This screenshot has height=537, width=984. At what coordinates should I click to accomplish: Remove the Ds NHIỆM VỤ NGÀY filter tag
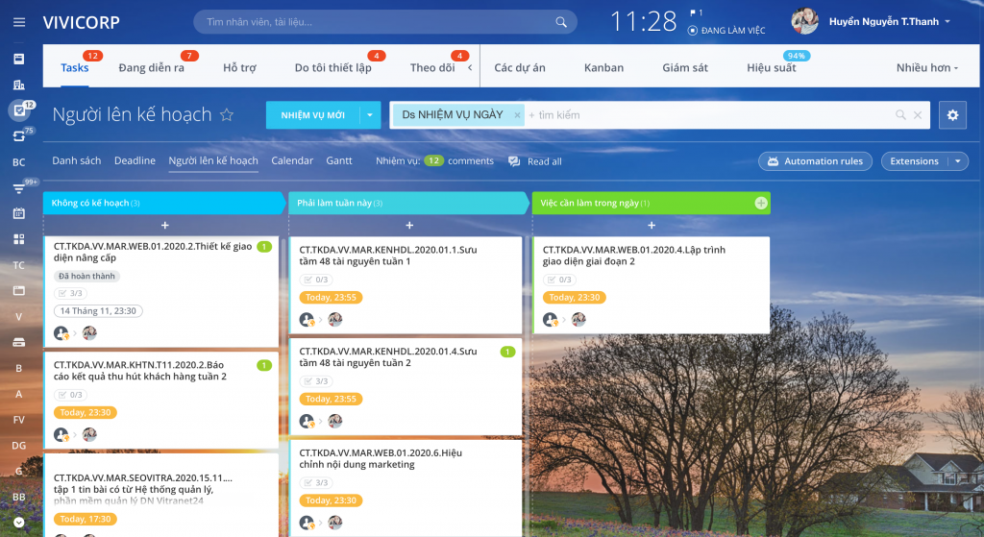(x=517, y=115)
